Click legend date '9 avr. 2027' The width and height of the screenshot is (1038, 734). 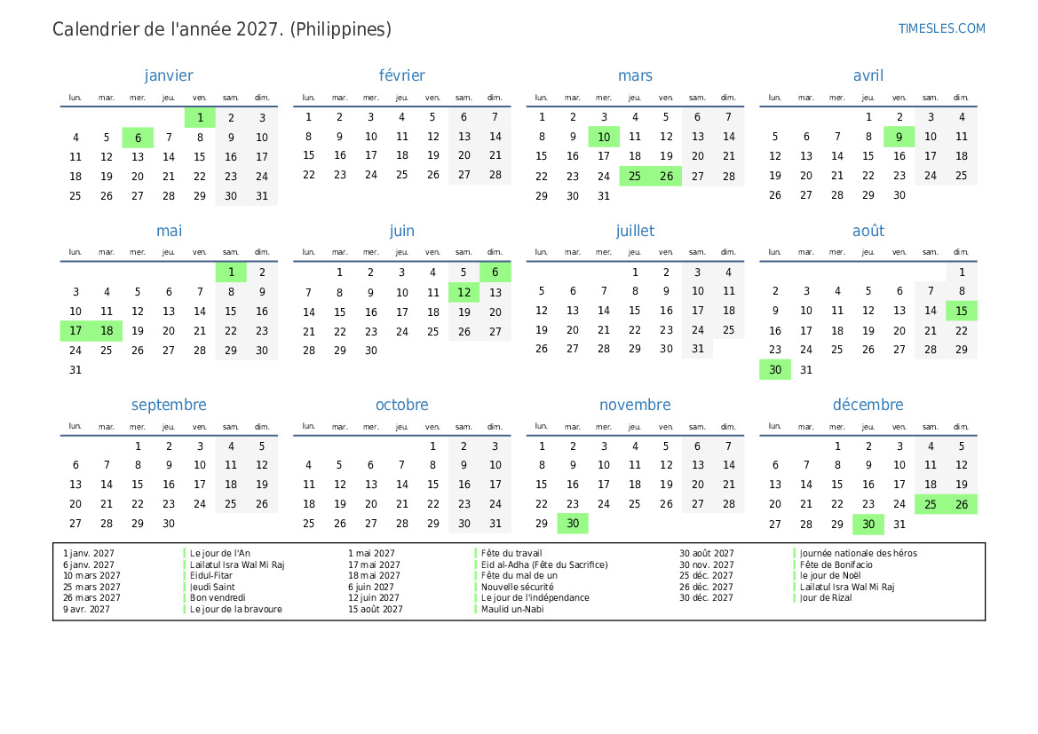[86, 610]
